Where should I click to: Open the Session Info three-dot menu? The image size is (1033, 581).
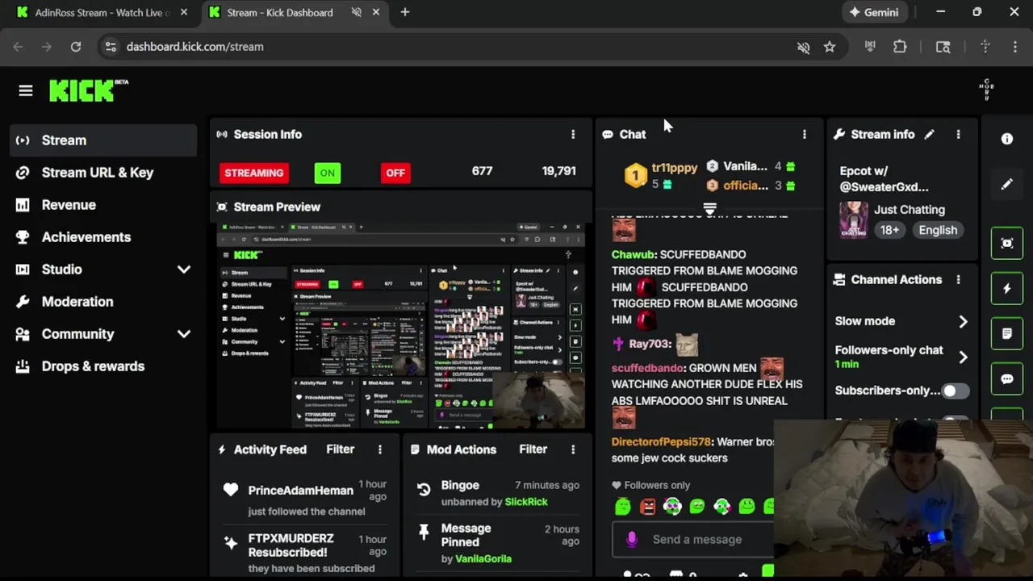[x=573, y=134]
